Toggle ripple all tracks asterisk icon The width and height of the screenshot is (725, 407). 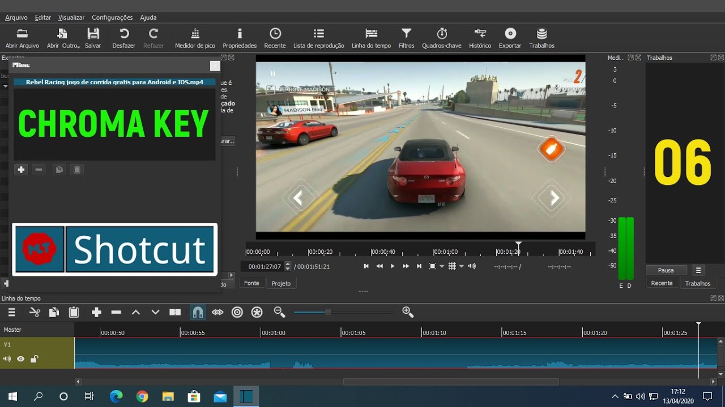(257, 312)
